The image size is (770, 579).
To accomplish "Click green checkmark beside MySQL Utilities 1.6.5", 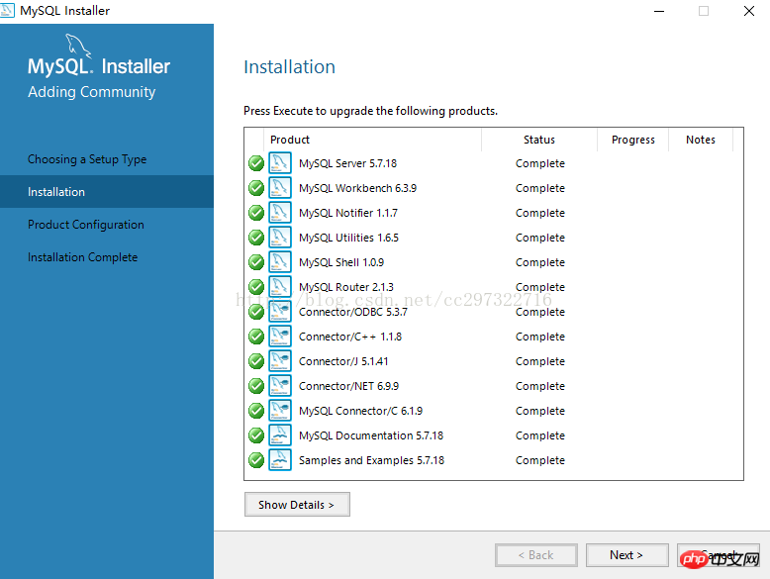I will click(256, 238).
